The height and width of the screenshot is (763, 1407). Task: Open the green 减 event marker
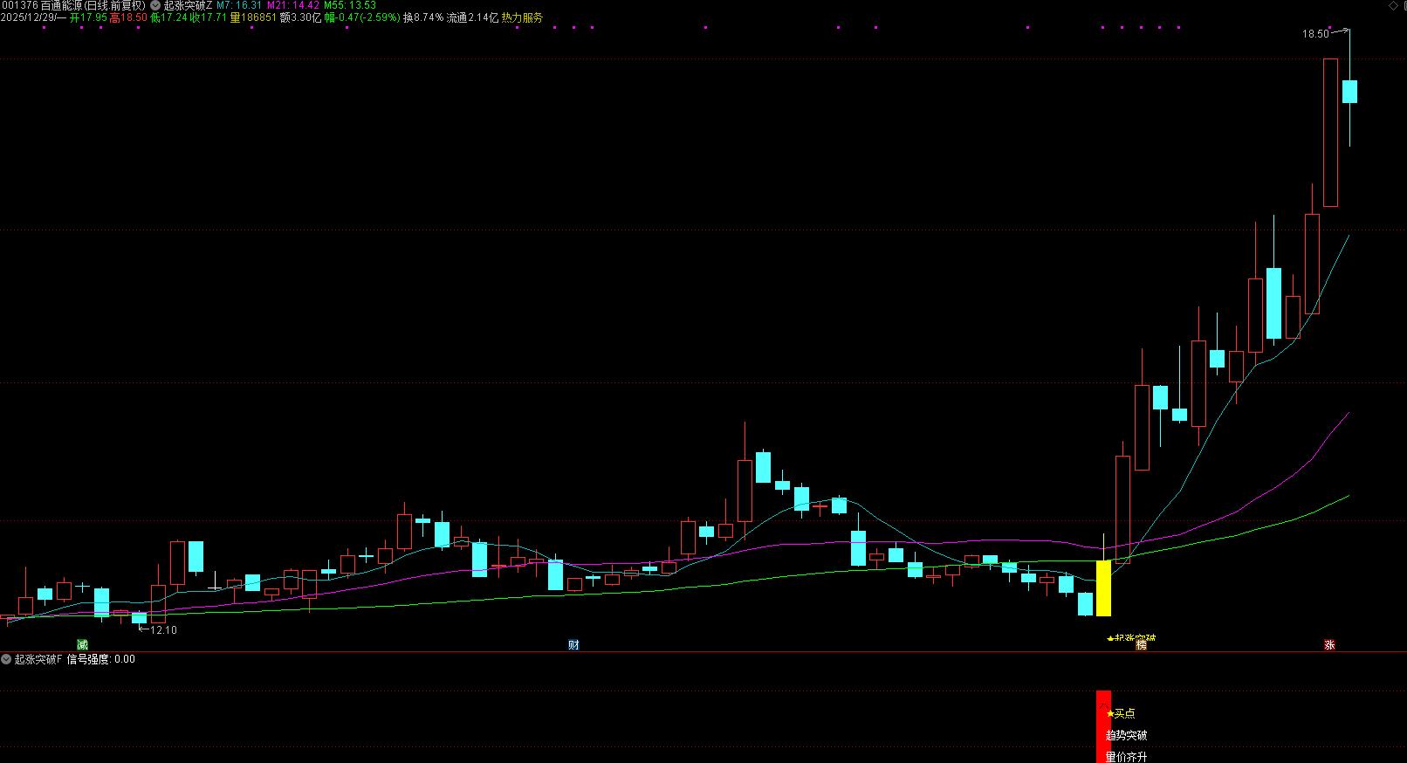(x=82, y=645)
